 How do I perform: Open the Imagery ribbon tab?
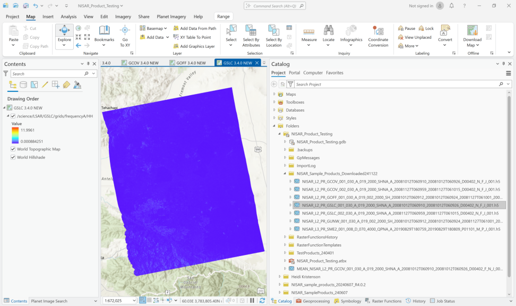[x=123, y=16]
